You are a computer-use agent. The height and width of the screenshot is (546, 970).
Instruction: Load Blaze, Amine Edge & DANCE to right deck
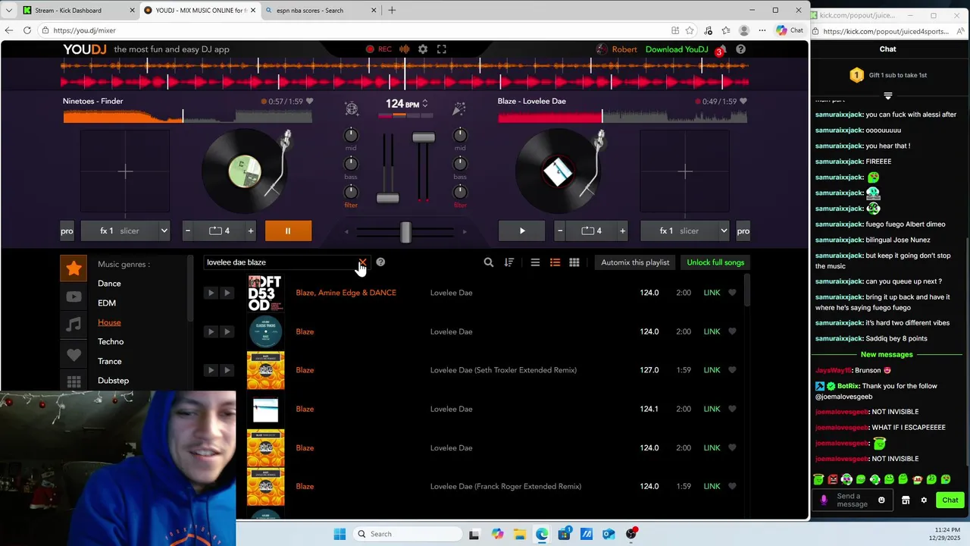[x=227, y=293]
